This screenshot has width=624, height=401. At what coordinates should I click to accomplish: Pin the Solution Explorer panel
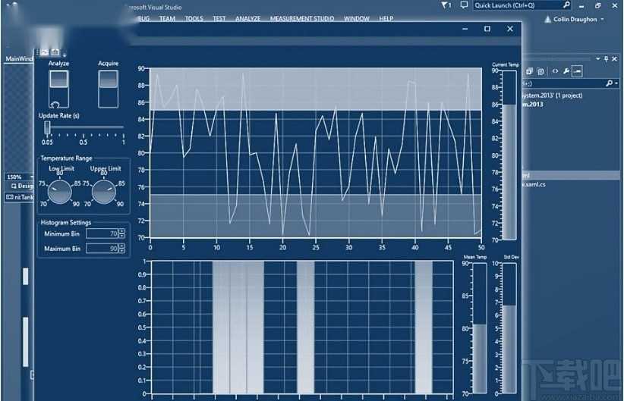click(607, 58)
